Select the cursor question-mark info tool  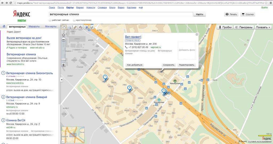tap(92, 27)
